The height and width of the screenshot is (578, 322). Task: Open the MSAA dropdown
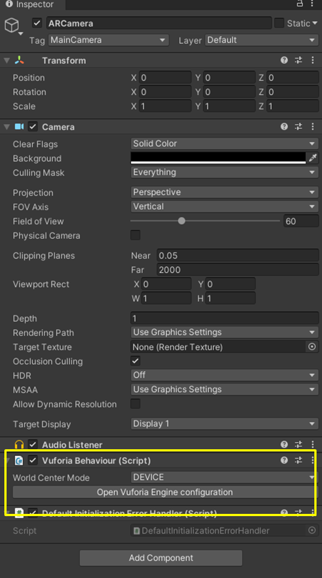pyautogui.click(x=225, y=390)
